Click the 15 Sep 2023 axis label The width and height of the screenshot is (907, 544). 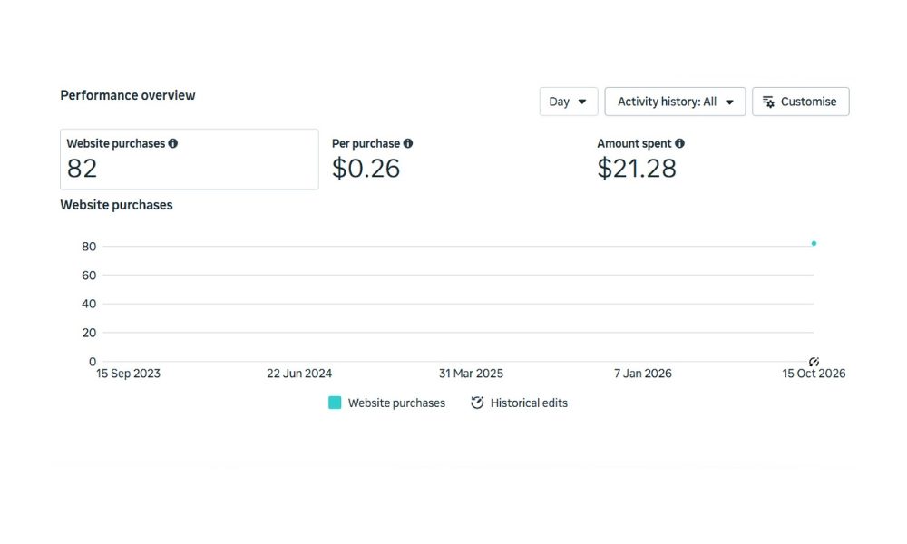(128, 374)
